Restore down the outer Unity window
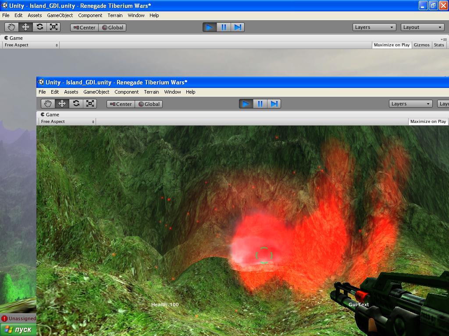Viewport: 449px width, 336px height. [x=433, y=5]
